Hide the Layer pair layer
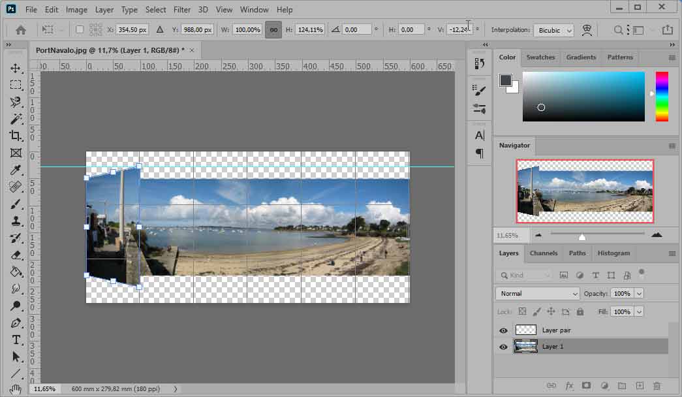The height and width of the screenshot is (397, 682). pyautogui.click(x=503, y=330)
